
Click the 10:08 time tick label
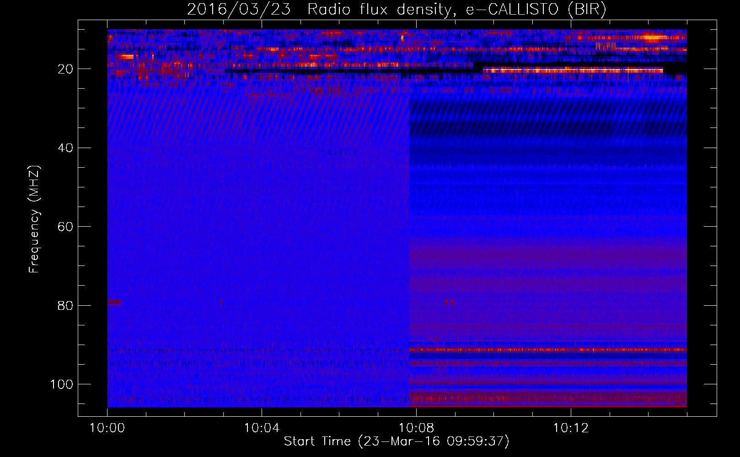pos(416,428)
